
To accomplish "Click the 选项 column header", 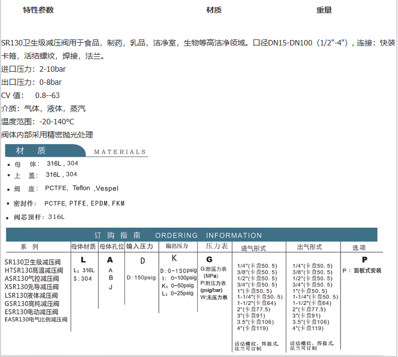I will click(359, 247).
